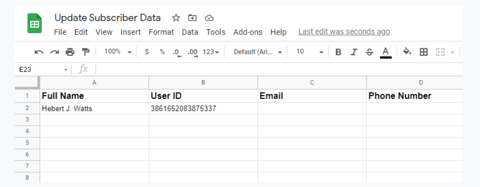Open the font size 10 dropdown
Screen dimensions: 480x187
pyautogui.click(x=309, y=52)
